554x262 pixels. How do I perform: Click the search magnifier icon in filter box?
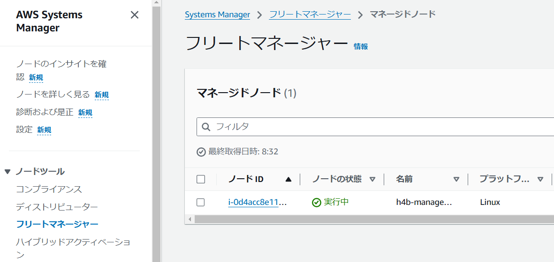tap(206, 127)
